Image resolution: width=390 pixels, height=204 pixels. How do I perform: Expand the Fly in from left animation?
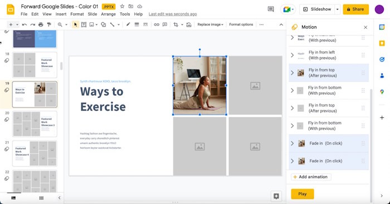[292, 55]
